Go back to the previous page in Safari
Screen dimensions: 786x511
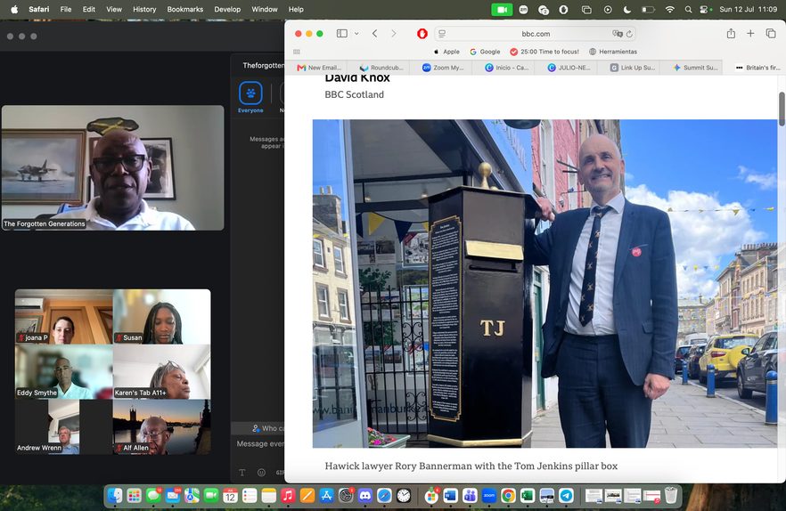pos(375,34)
